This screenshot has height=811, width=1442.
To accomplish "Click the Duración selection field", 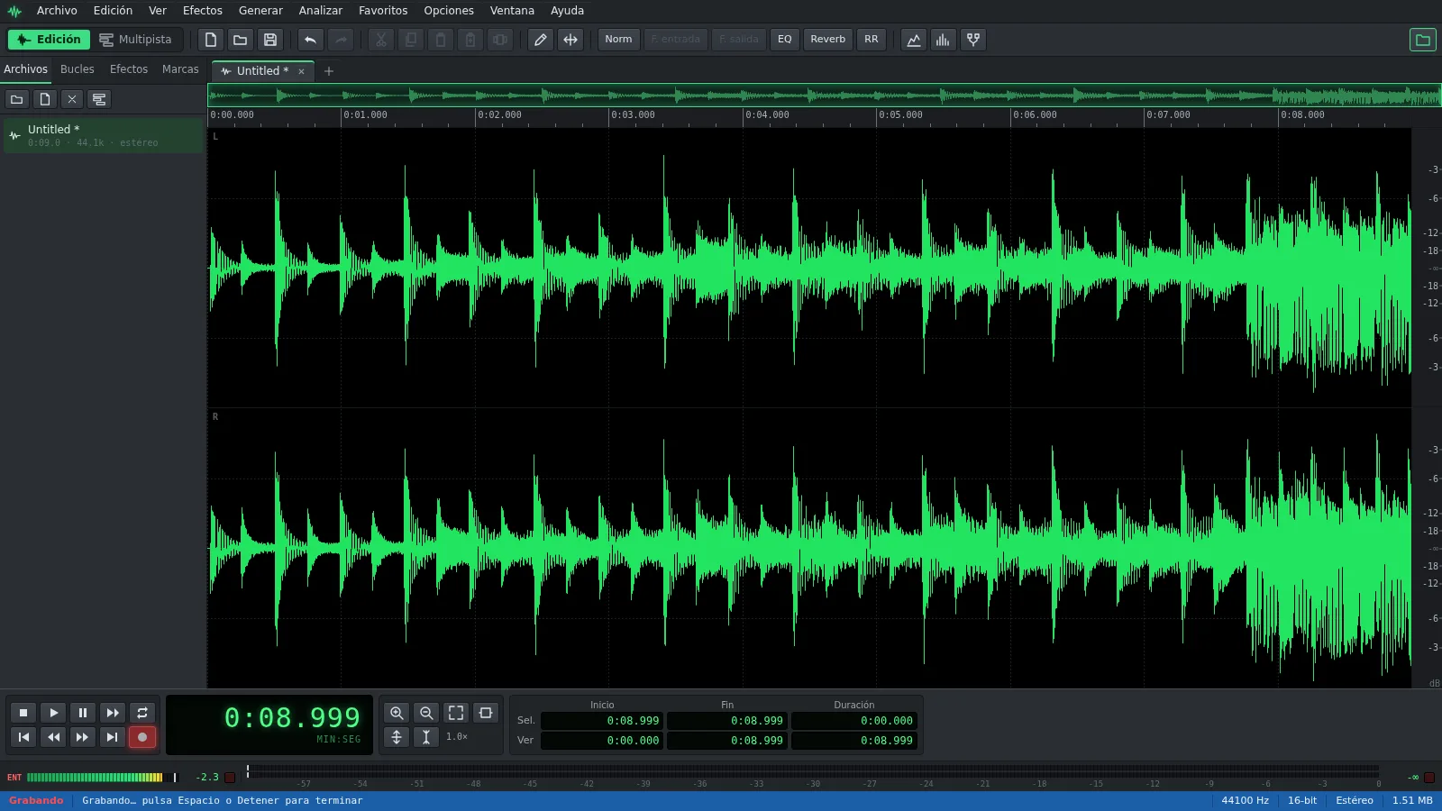I will tap(853, 721).
